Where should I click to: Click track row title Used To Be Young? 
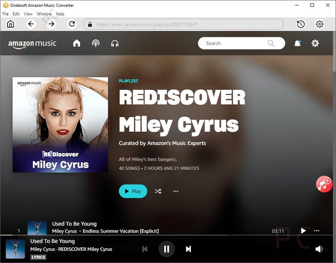(x=74, y=224)
